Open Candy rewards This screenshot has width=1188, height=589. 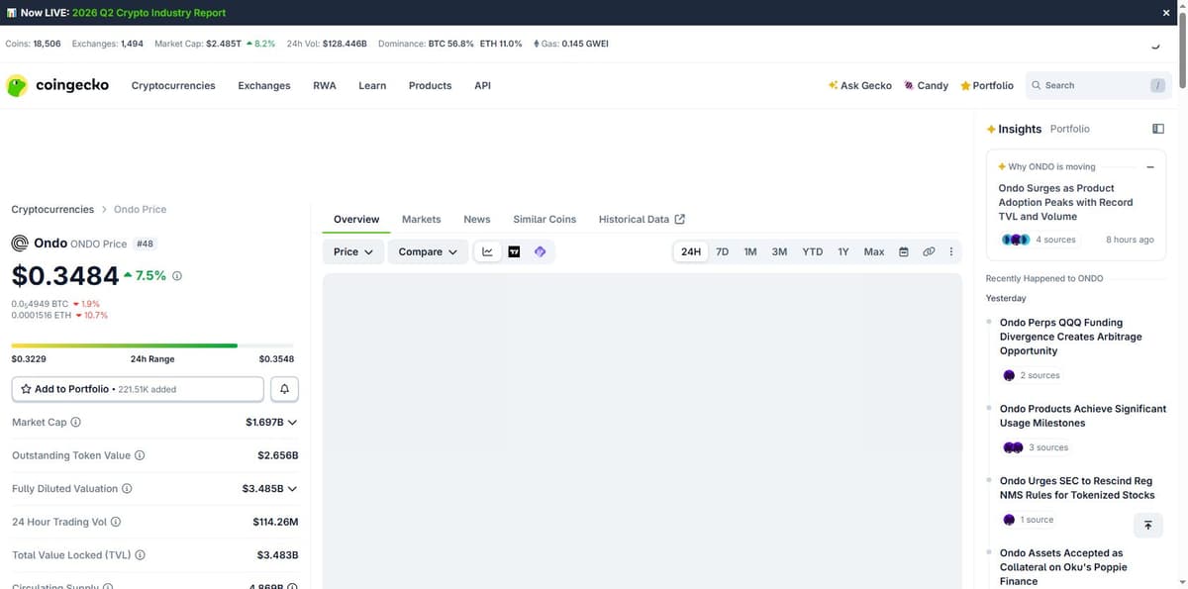pyautogui.click(x=926, y=85)
